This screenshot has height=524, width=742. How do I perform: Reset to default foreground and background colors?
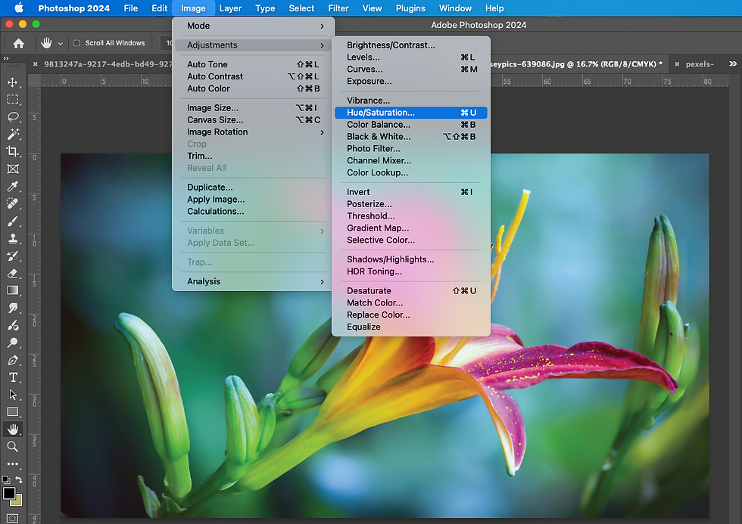point(6,479)
